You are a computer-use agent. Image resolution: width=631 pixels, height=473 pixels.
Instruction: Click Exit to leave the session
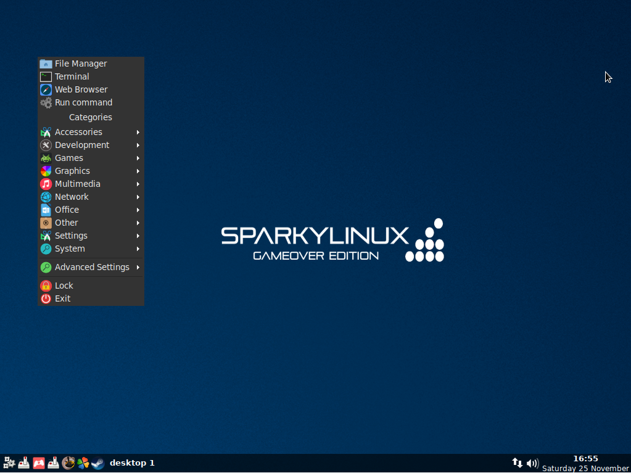tap(62, 298)
